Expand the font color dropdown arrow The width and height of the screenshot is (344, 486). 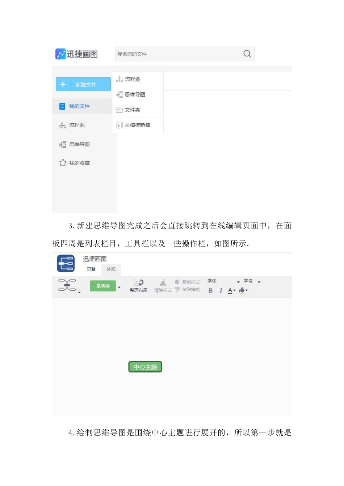click(x=234, y=290)
